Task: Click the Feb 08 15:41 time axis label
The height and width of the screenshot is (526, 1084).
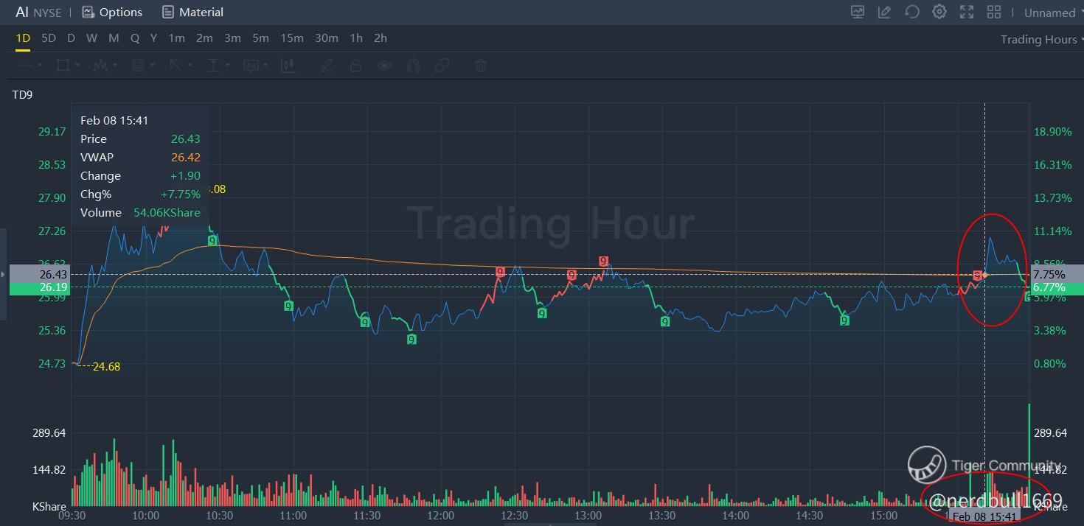Action: tap(984, 516)
